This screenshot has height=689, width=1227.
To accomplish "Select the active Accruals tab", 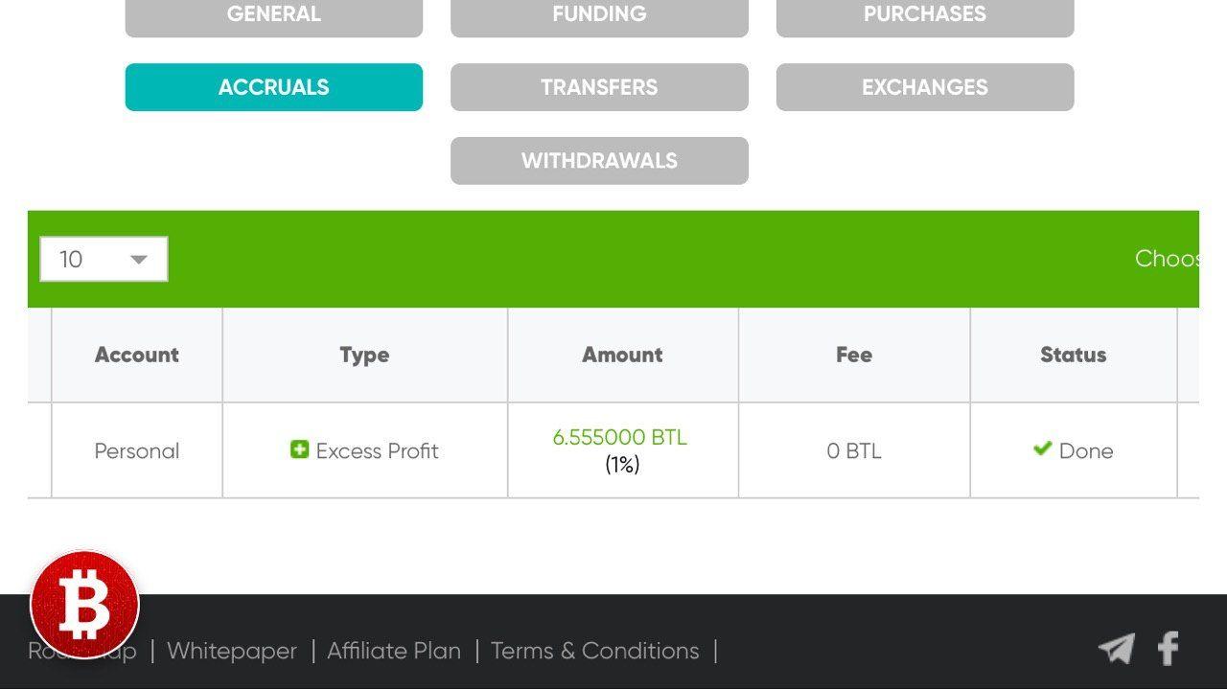I will click(x=273, y=87).
